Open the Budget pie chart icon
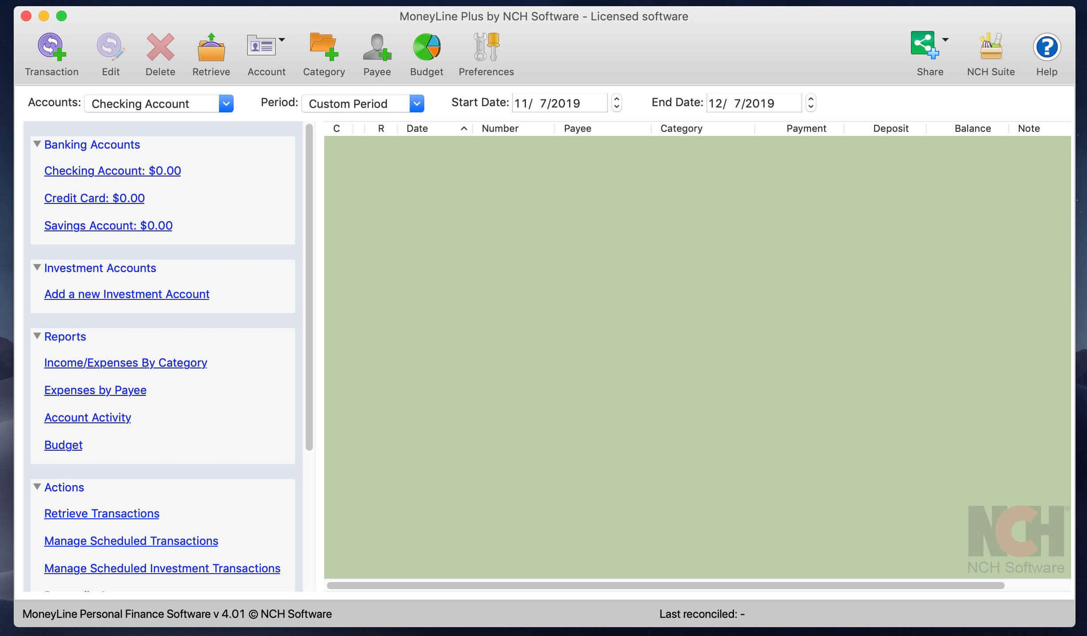 pos(426,46)
